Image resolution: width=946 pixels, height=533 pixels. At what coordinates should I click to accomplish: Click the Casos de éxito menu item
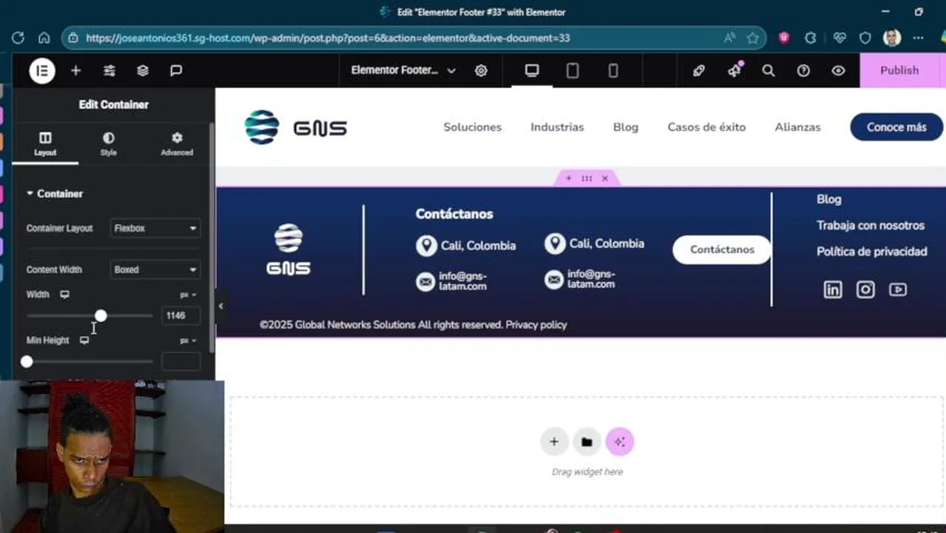(x=706, y=127)
